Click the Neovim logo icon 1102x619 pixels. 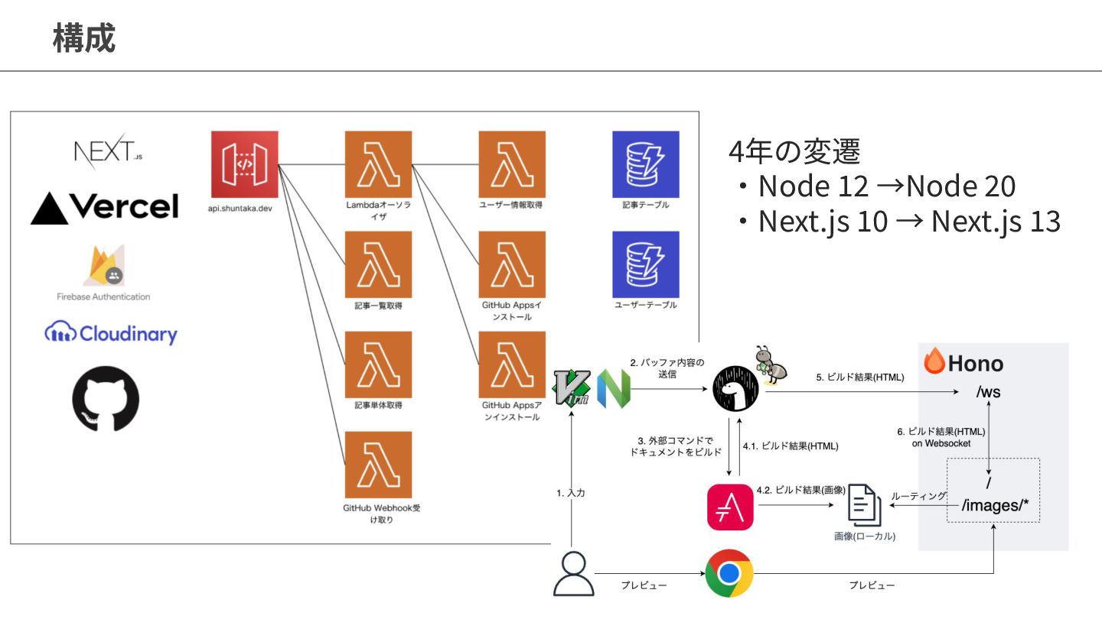613,388
